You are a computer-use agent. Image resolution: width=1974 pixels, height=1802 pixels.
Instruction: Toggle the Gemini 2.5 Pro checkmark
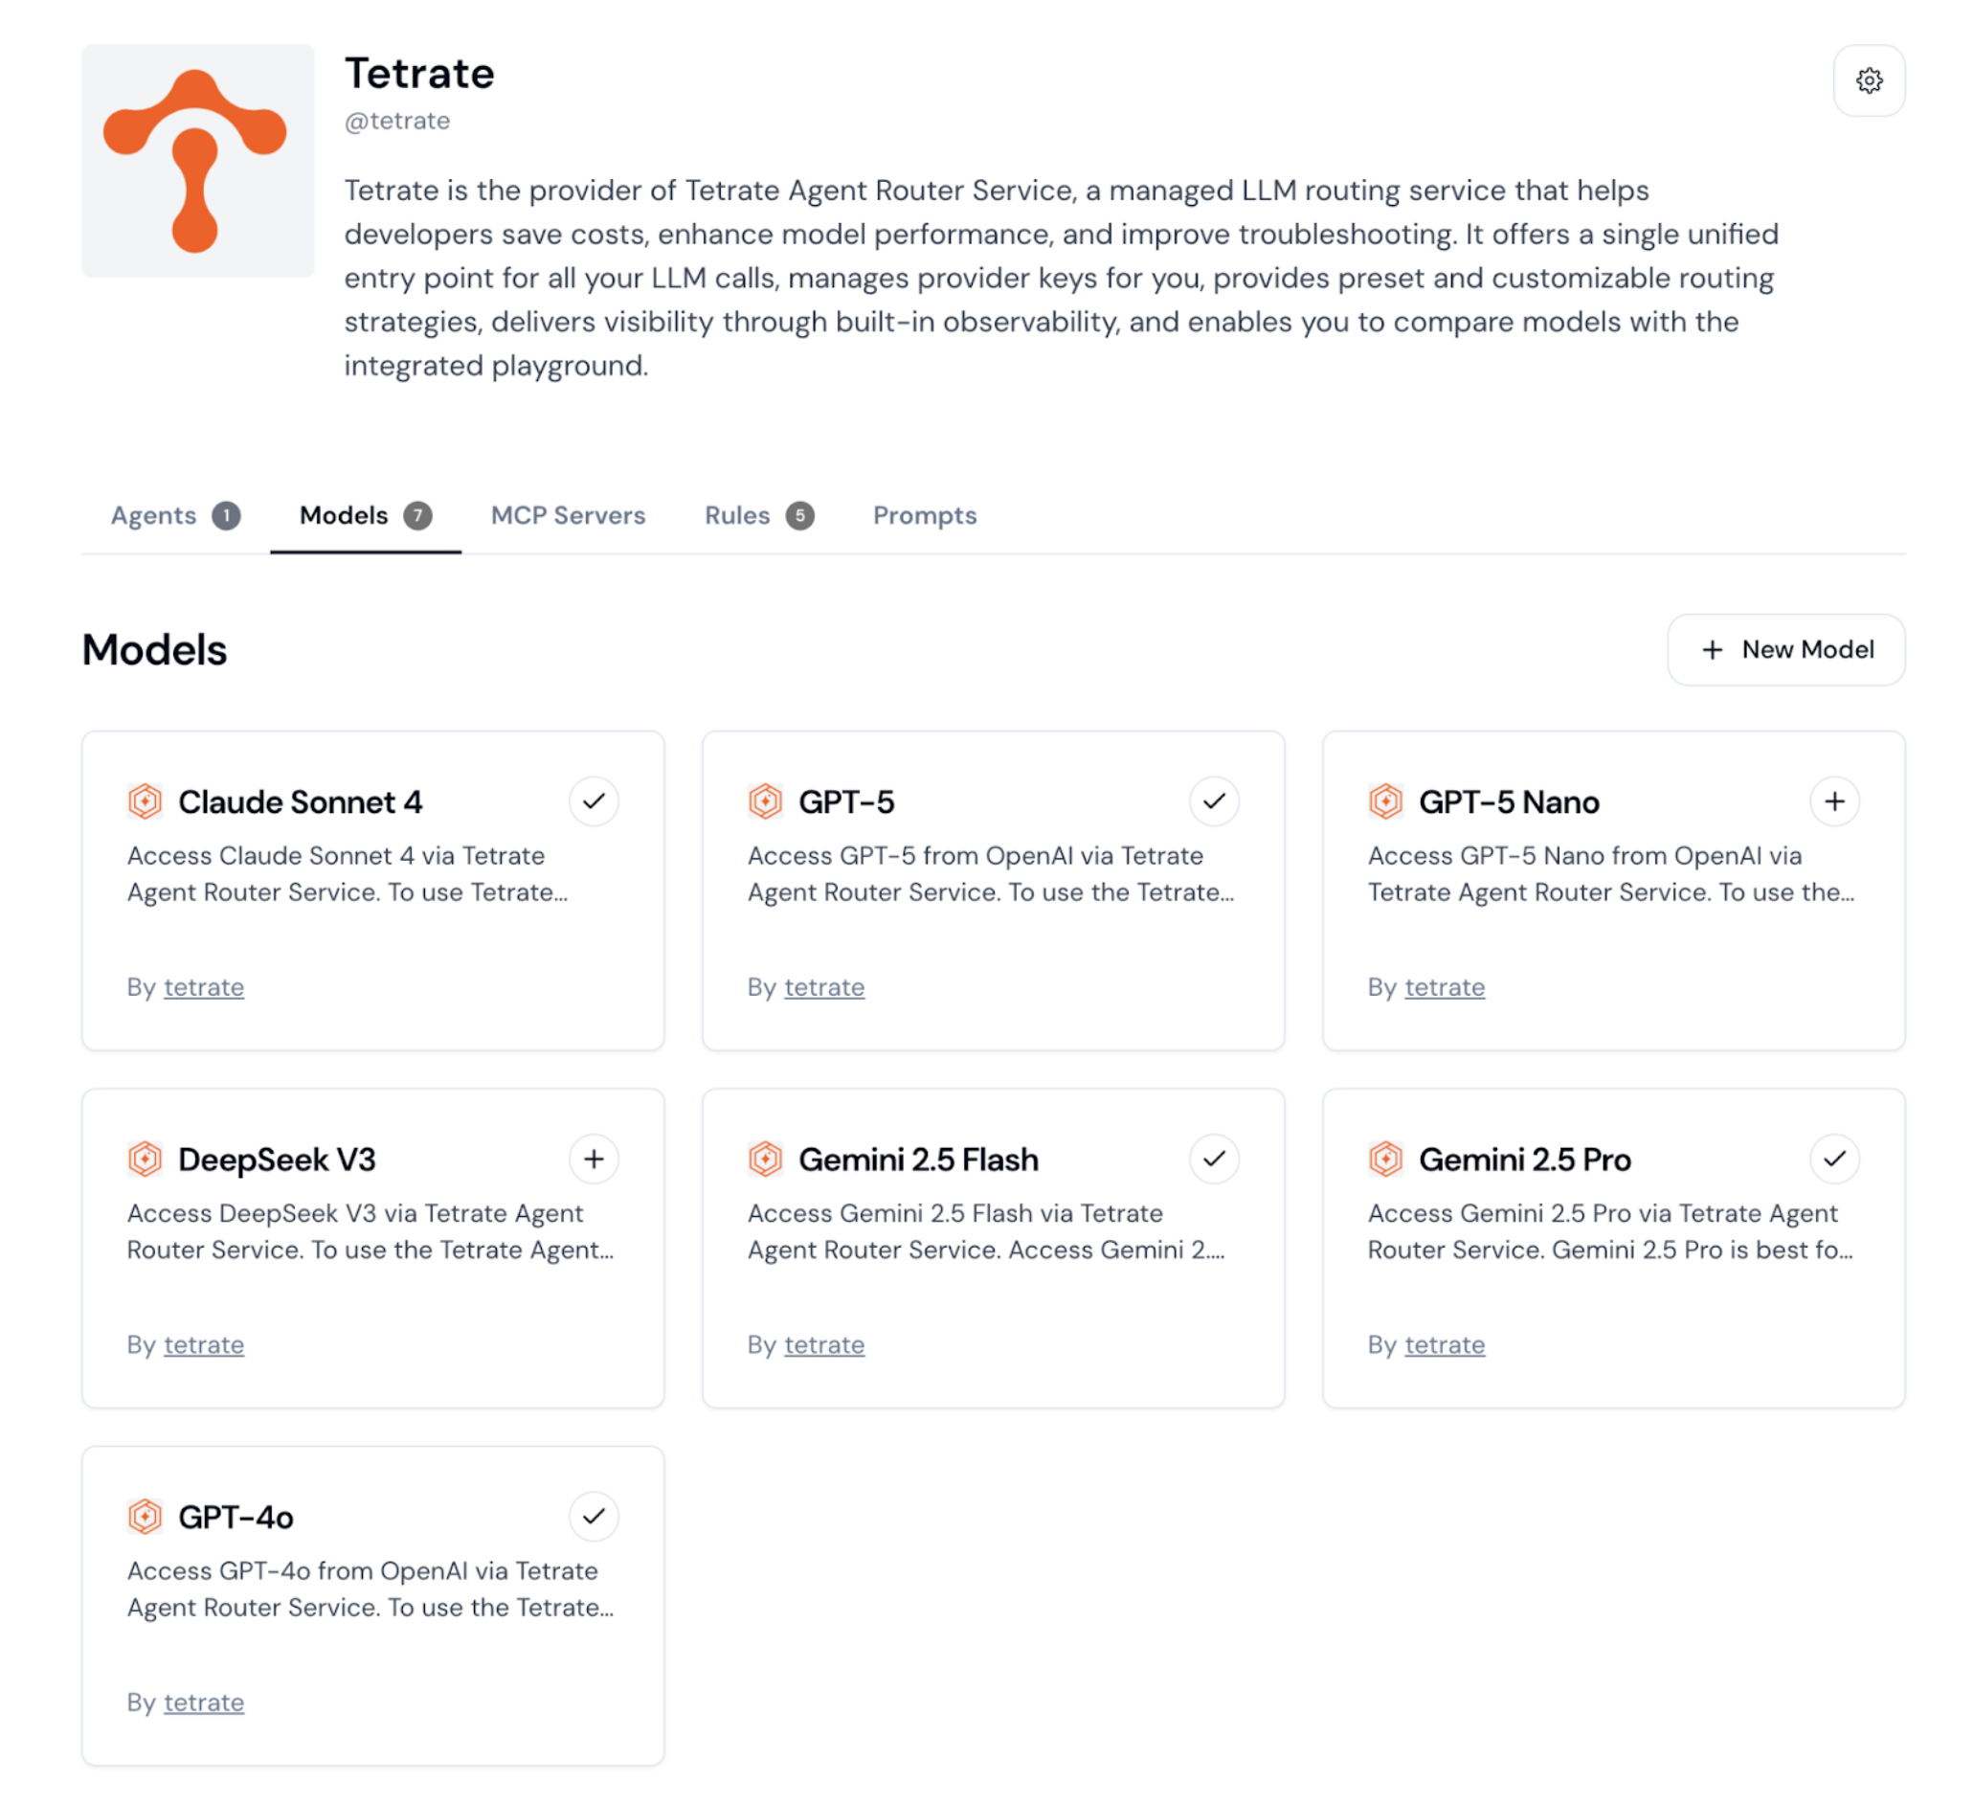[x=1834, y=1159]
